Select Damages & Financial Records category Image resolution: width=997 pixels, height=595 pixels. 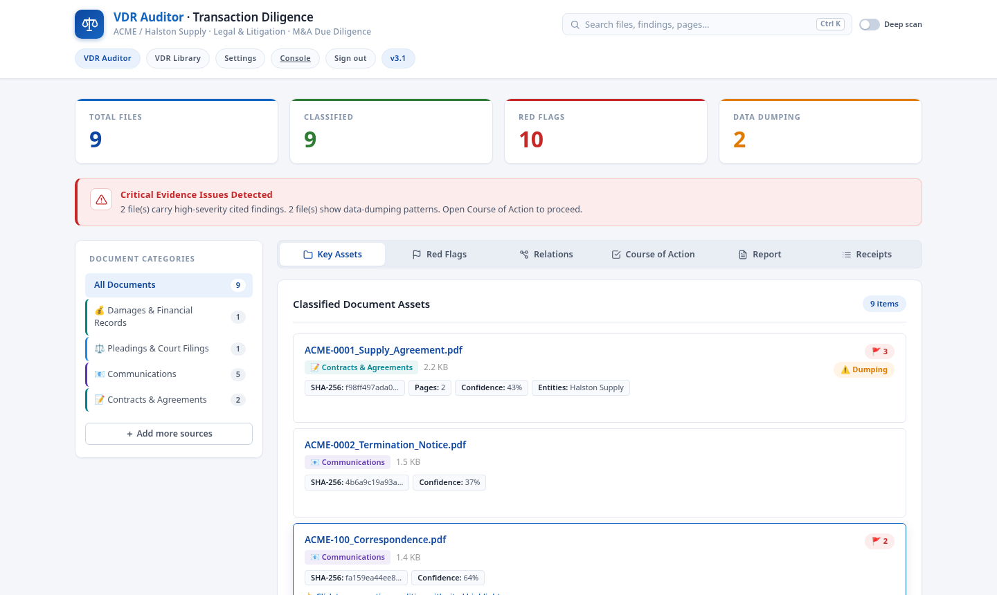coord(169,317)
